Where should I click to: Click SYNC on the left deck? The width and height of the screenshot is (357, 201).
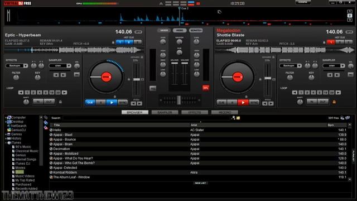[x=123, y=103]
